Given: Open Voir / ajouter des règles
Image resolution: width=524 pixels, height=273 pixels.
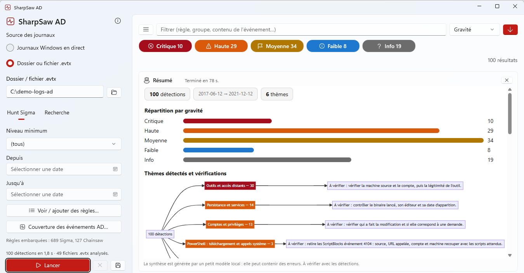Looking at the screenshot, I should click(64, 211).
